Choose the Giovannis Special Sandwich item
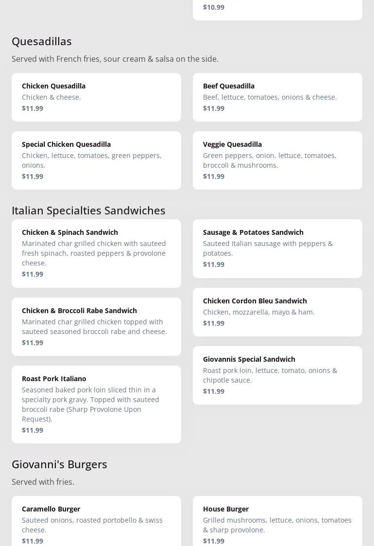The width and height of the screenshot is (374, 546). 277,375
